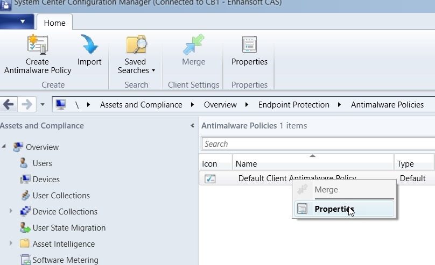This screenshot has height=265, width=435.
Task: Click the Default type cell
Action: [412, 178]
